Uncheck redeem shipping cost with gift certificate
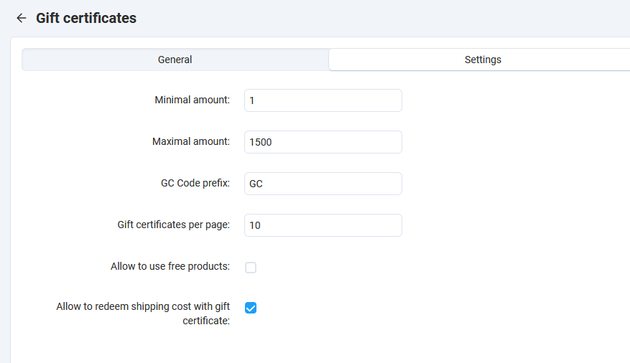Image resolution: width=630 pixels, height=363 pixels. (251, 308)
